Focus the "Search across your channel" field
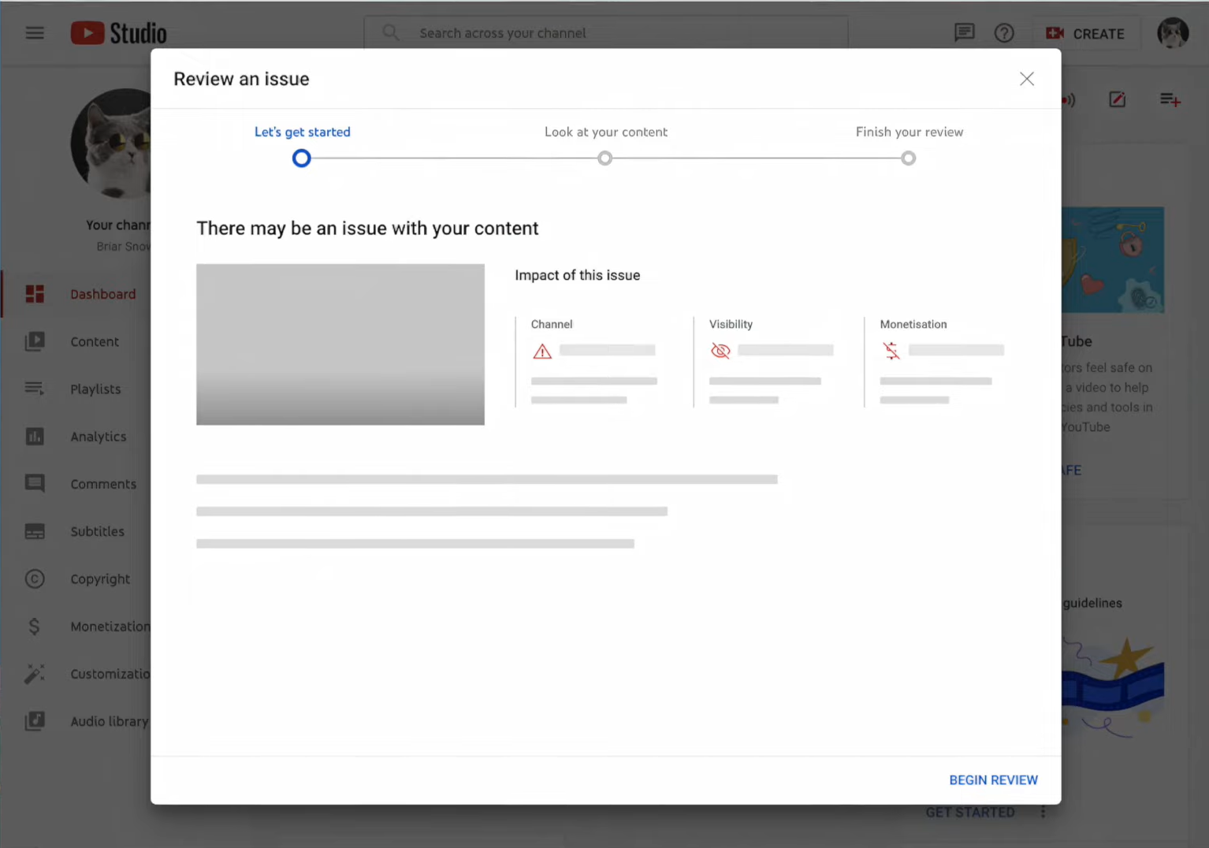The image size is (1209, 848). (606, 33)
